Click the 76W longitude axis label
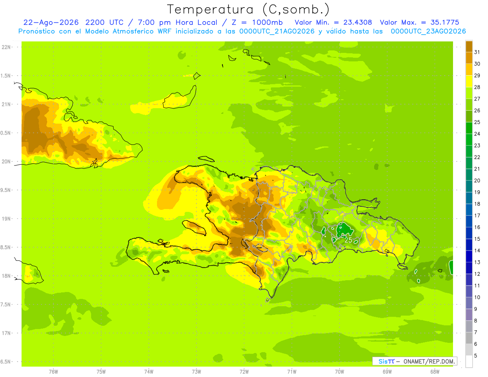 point(53,372)
